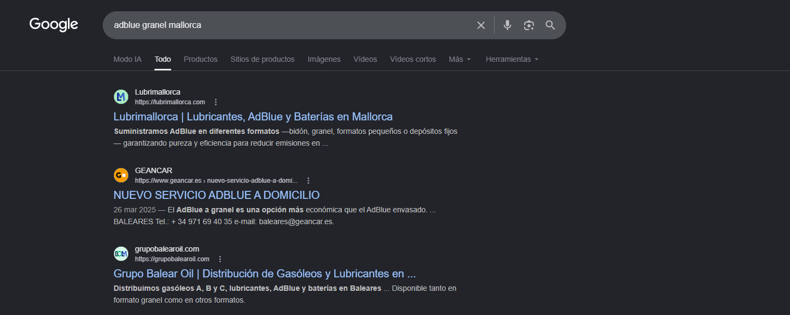
Task: Click the Google logo
Action: 54,25
